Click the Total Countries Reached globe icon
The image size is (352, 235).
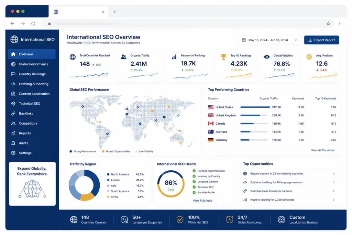pos(73,57)
